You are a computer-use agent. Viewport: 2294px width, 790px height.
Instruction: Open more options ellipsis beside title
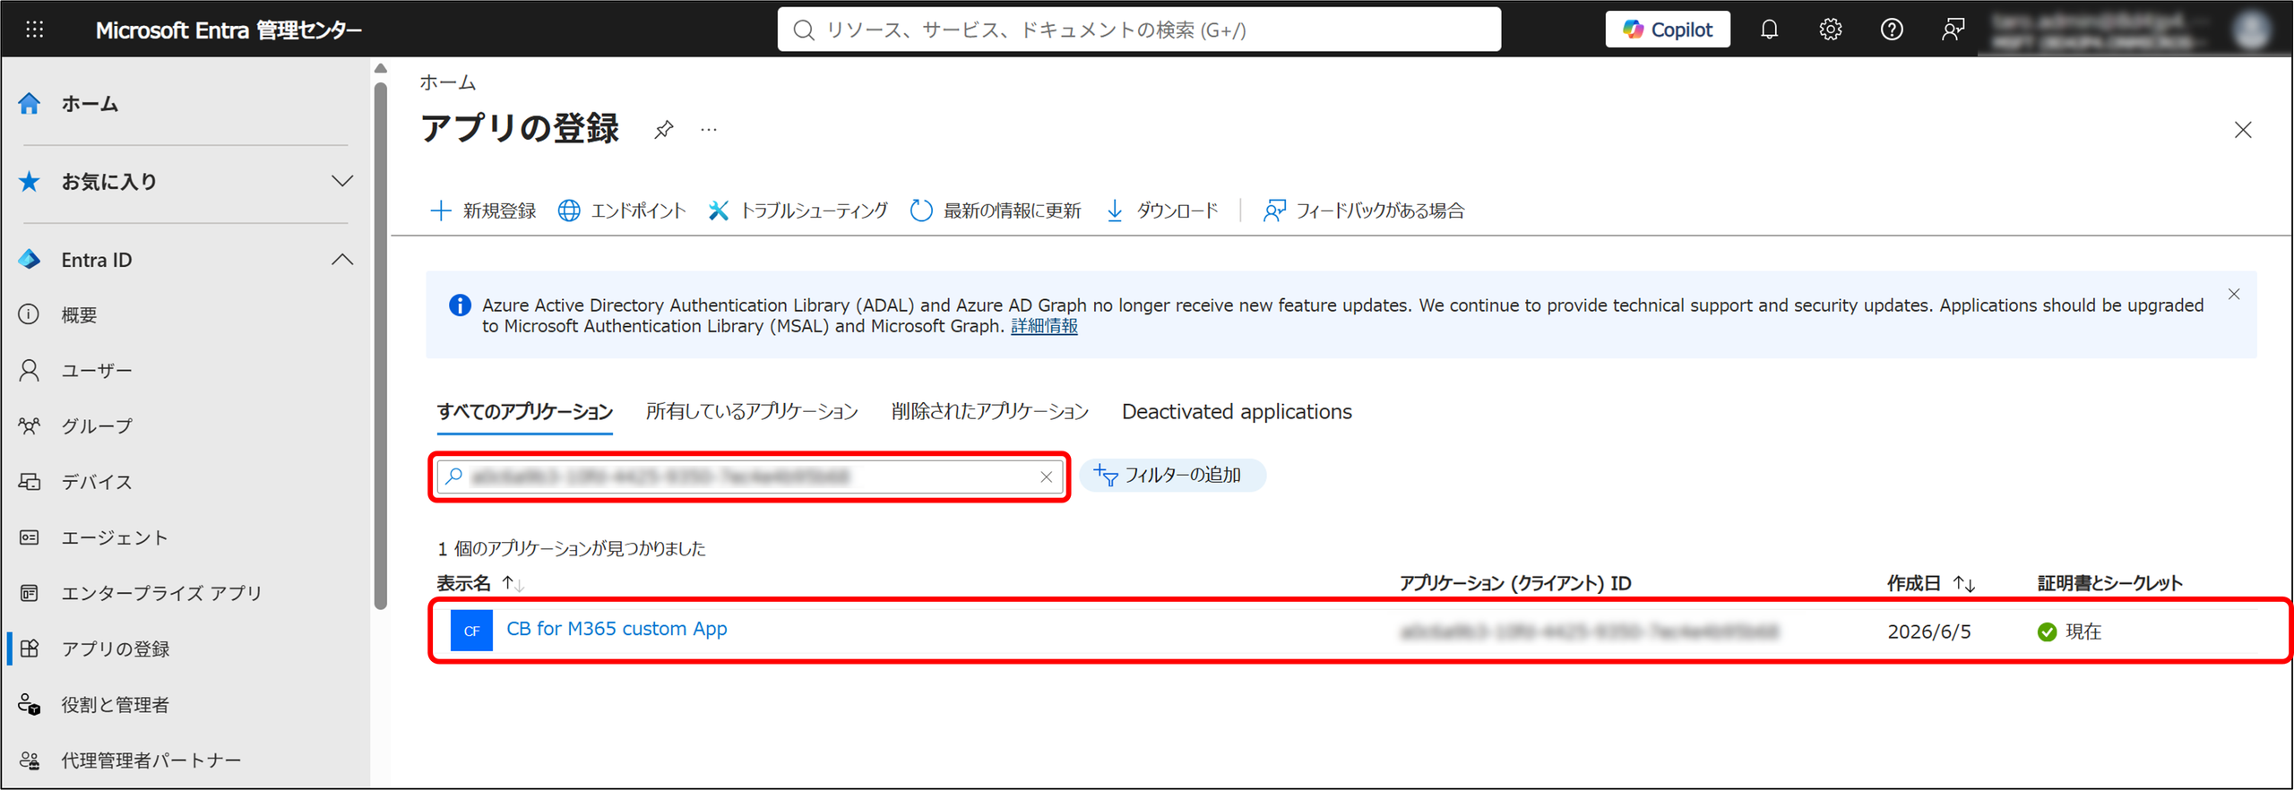pos(709,130)
